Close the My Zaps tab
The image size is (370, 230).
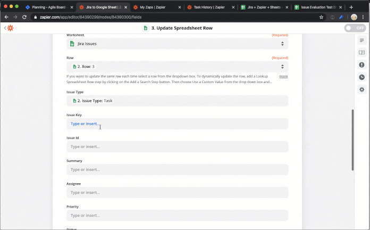coord(180,7)
